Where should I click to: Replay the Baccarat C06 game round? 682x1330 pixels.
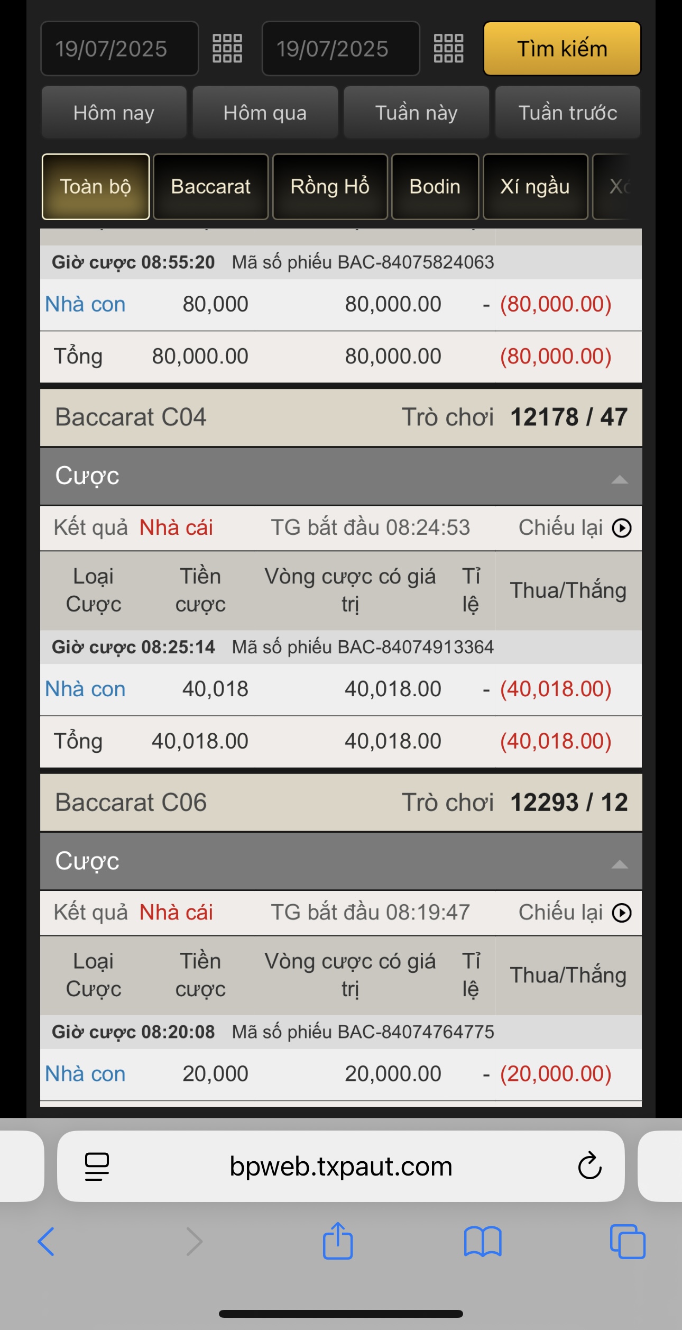[621, 913]
